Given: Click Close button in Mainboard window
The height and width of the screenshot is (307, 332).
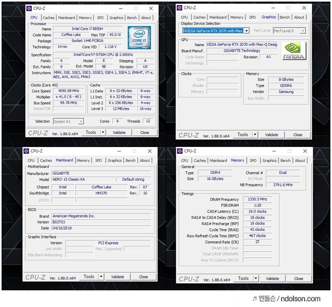Looking at the screenshot, I should 144,277.
